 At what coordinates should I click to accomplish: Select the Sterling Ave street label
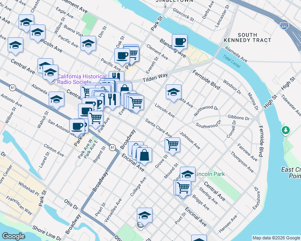click(x=208, y=196)
